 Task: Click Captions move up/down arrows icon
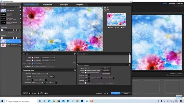pyautogui.click(x=16, y=30)
